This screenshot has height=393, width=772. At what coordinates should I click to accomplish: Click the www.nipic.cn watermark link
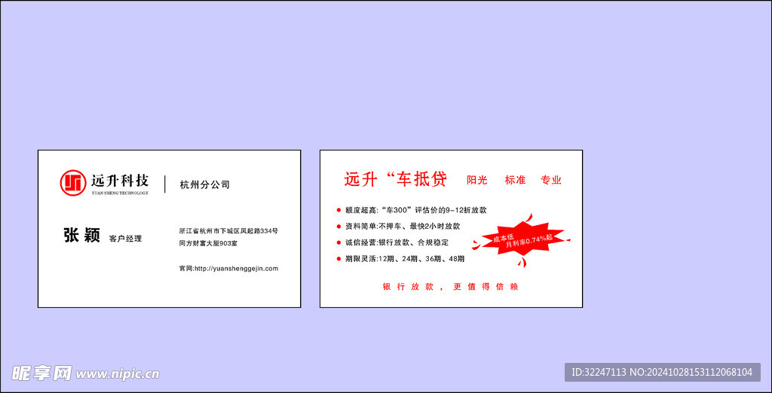pyautogui.click(x=118, y=373)
